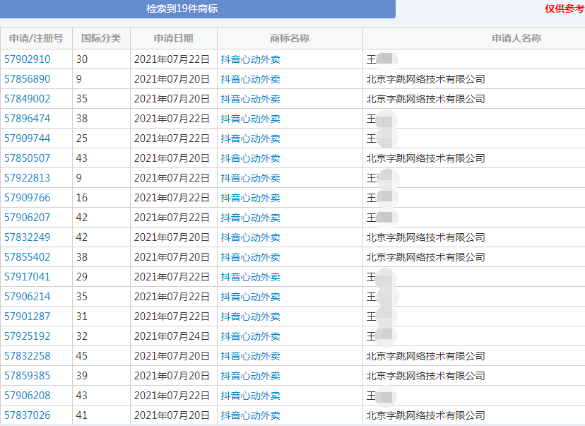Click 抖音心动外卖 in row 57906208
Screen dimensions: 585x426
pyautogui.click(x=250, y=396)
